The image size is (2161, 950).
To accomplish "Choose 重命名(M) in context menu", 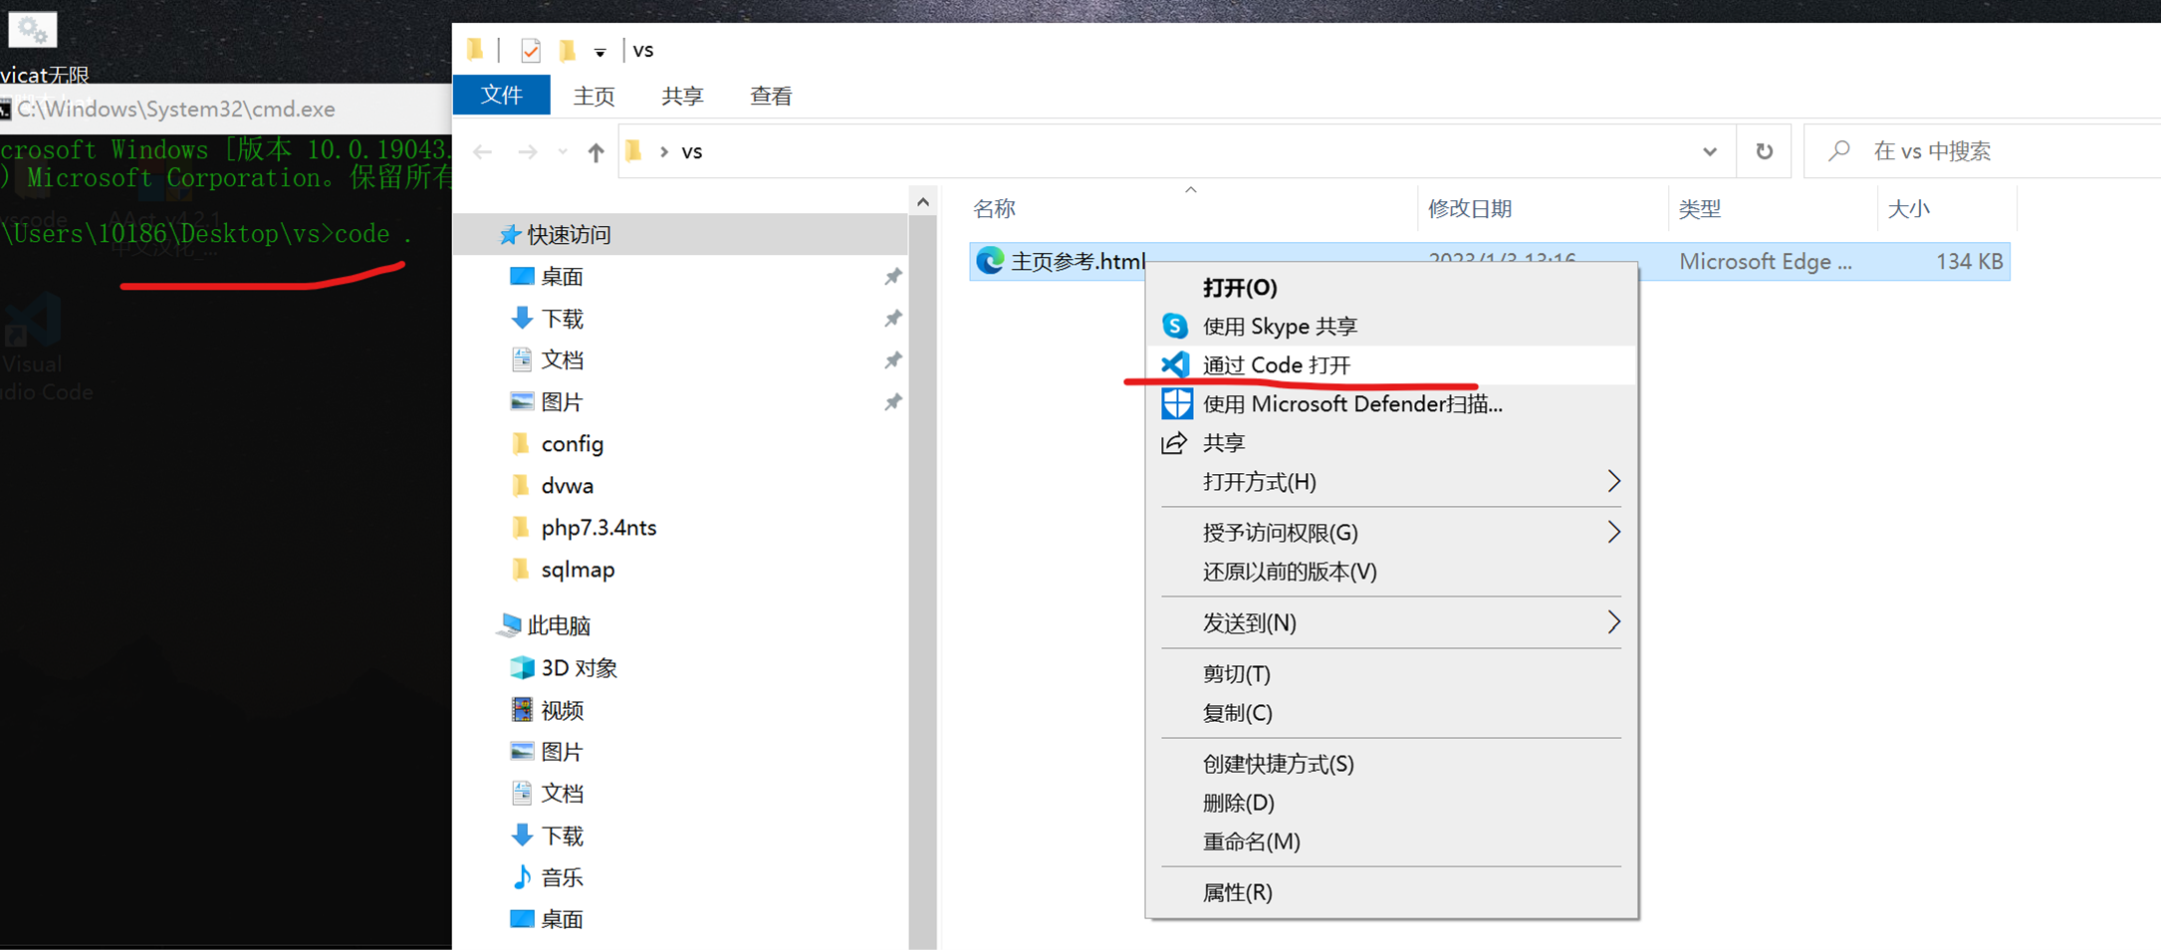I will 1391,841.
